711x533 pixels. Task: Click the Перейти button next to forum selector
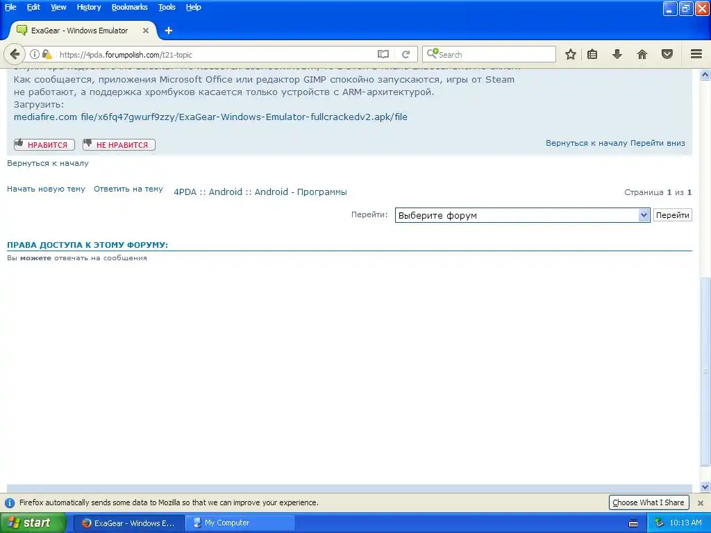[672, 215]
